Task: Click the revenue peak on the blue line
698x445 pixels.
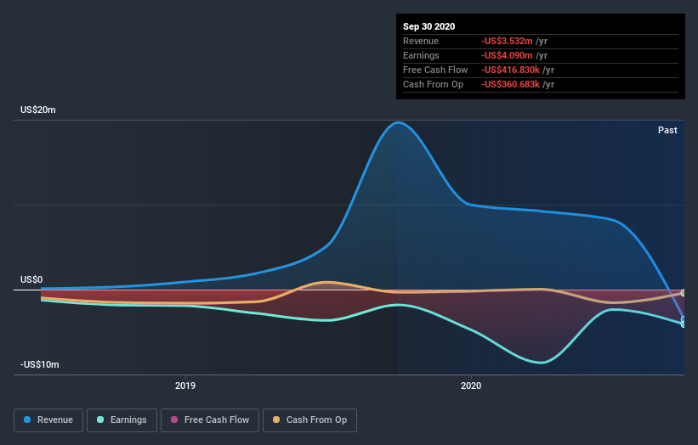Action: [x=398, y=122]
